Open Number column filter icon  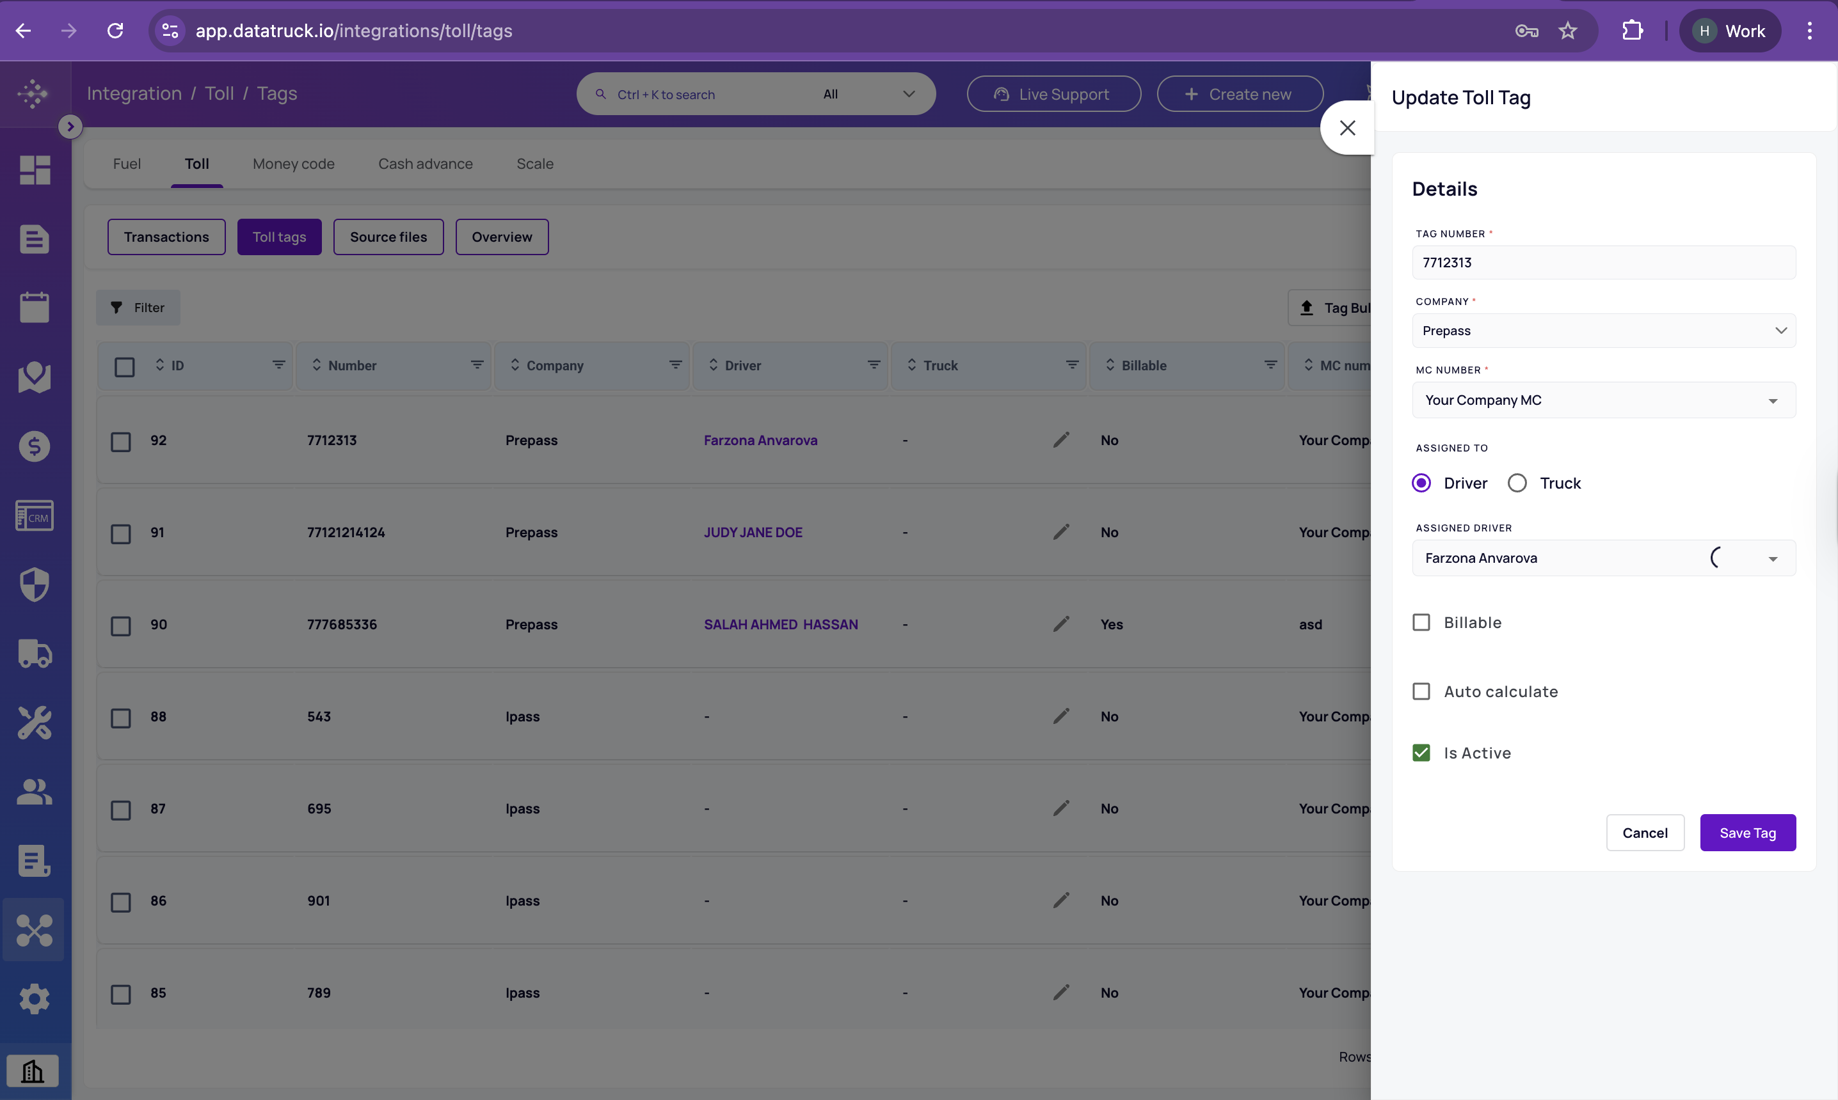point(477,365)
